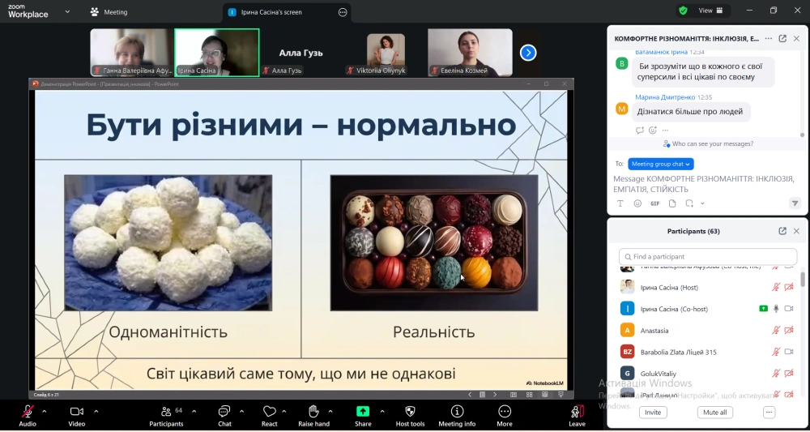Unmute your Audio
The width and height of the screenshot is (810, 432).
[28, 416]
